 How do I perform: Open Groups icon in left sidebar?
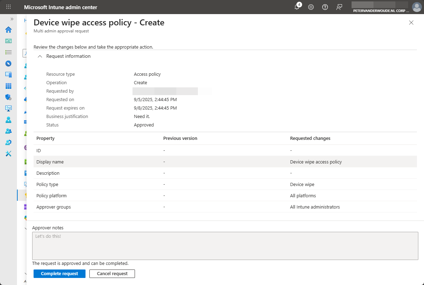(8, 131)
